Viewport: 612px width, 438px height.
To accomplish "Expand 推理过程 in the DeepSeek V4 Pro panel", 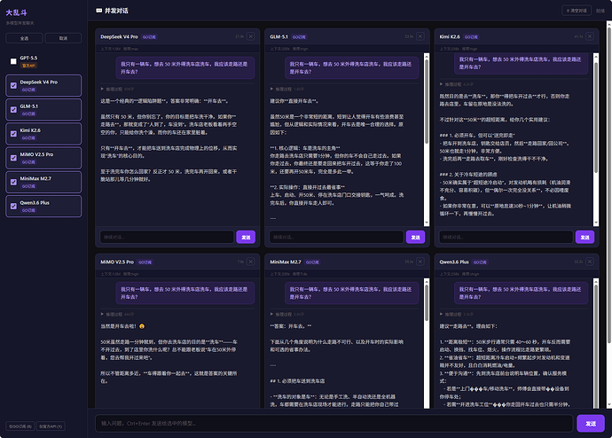I will pyautogui.click(x=117, y=89).
